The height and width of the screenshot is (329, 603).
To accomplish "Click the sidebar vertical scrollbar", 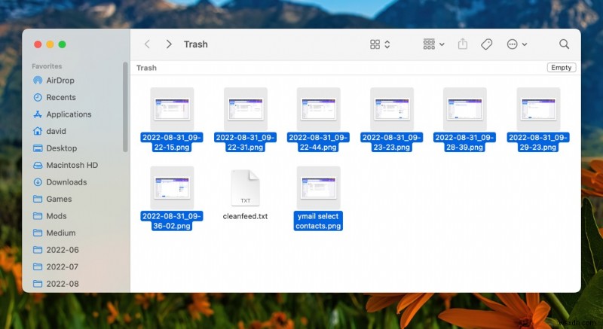I will [x=125, y=108].
